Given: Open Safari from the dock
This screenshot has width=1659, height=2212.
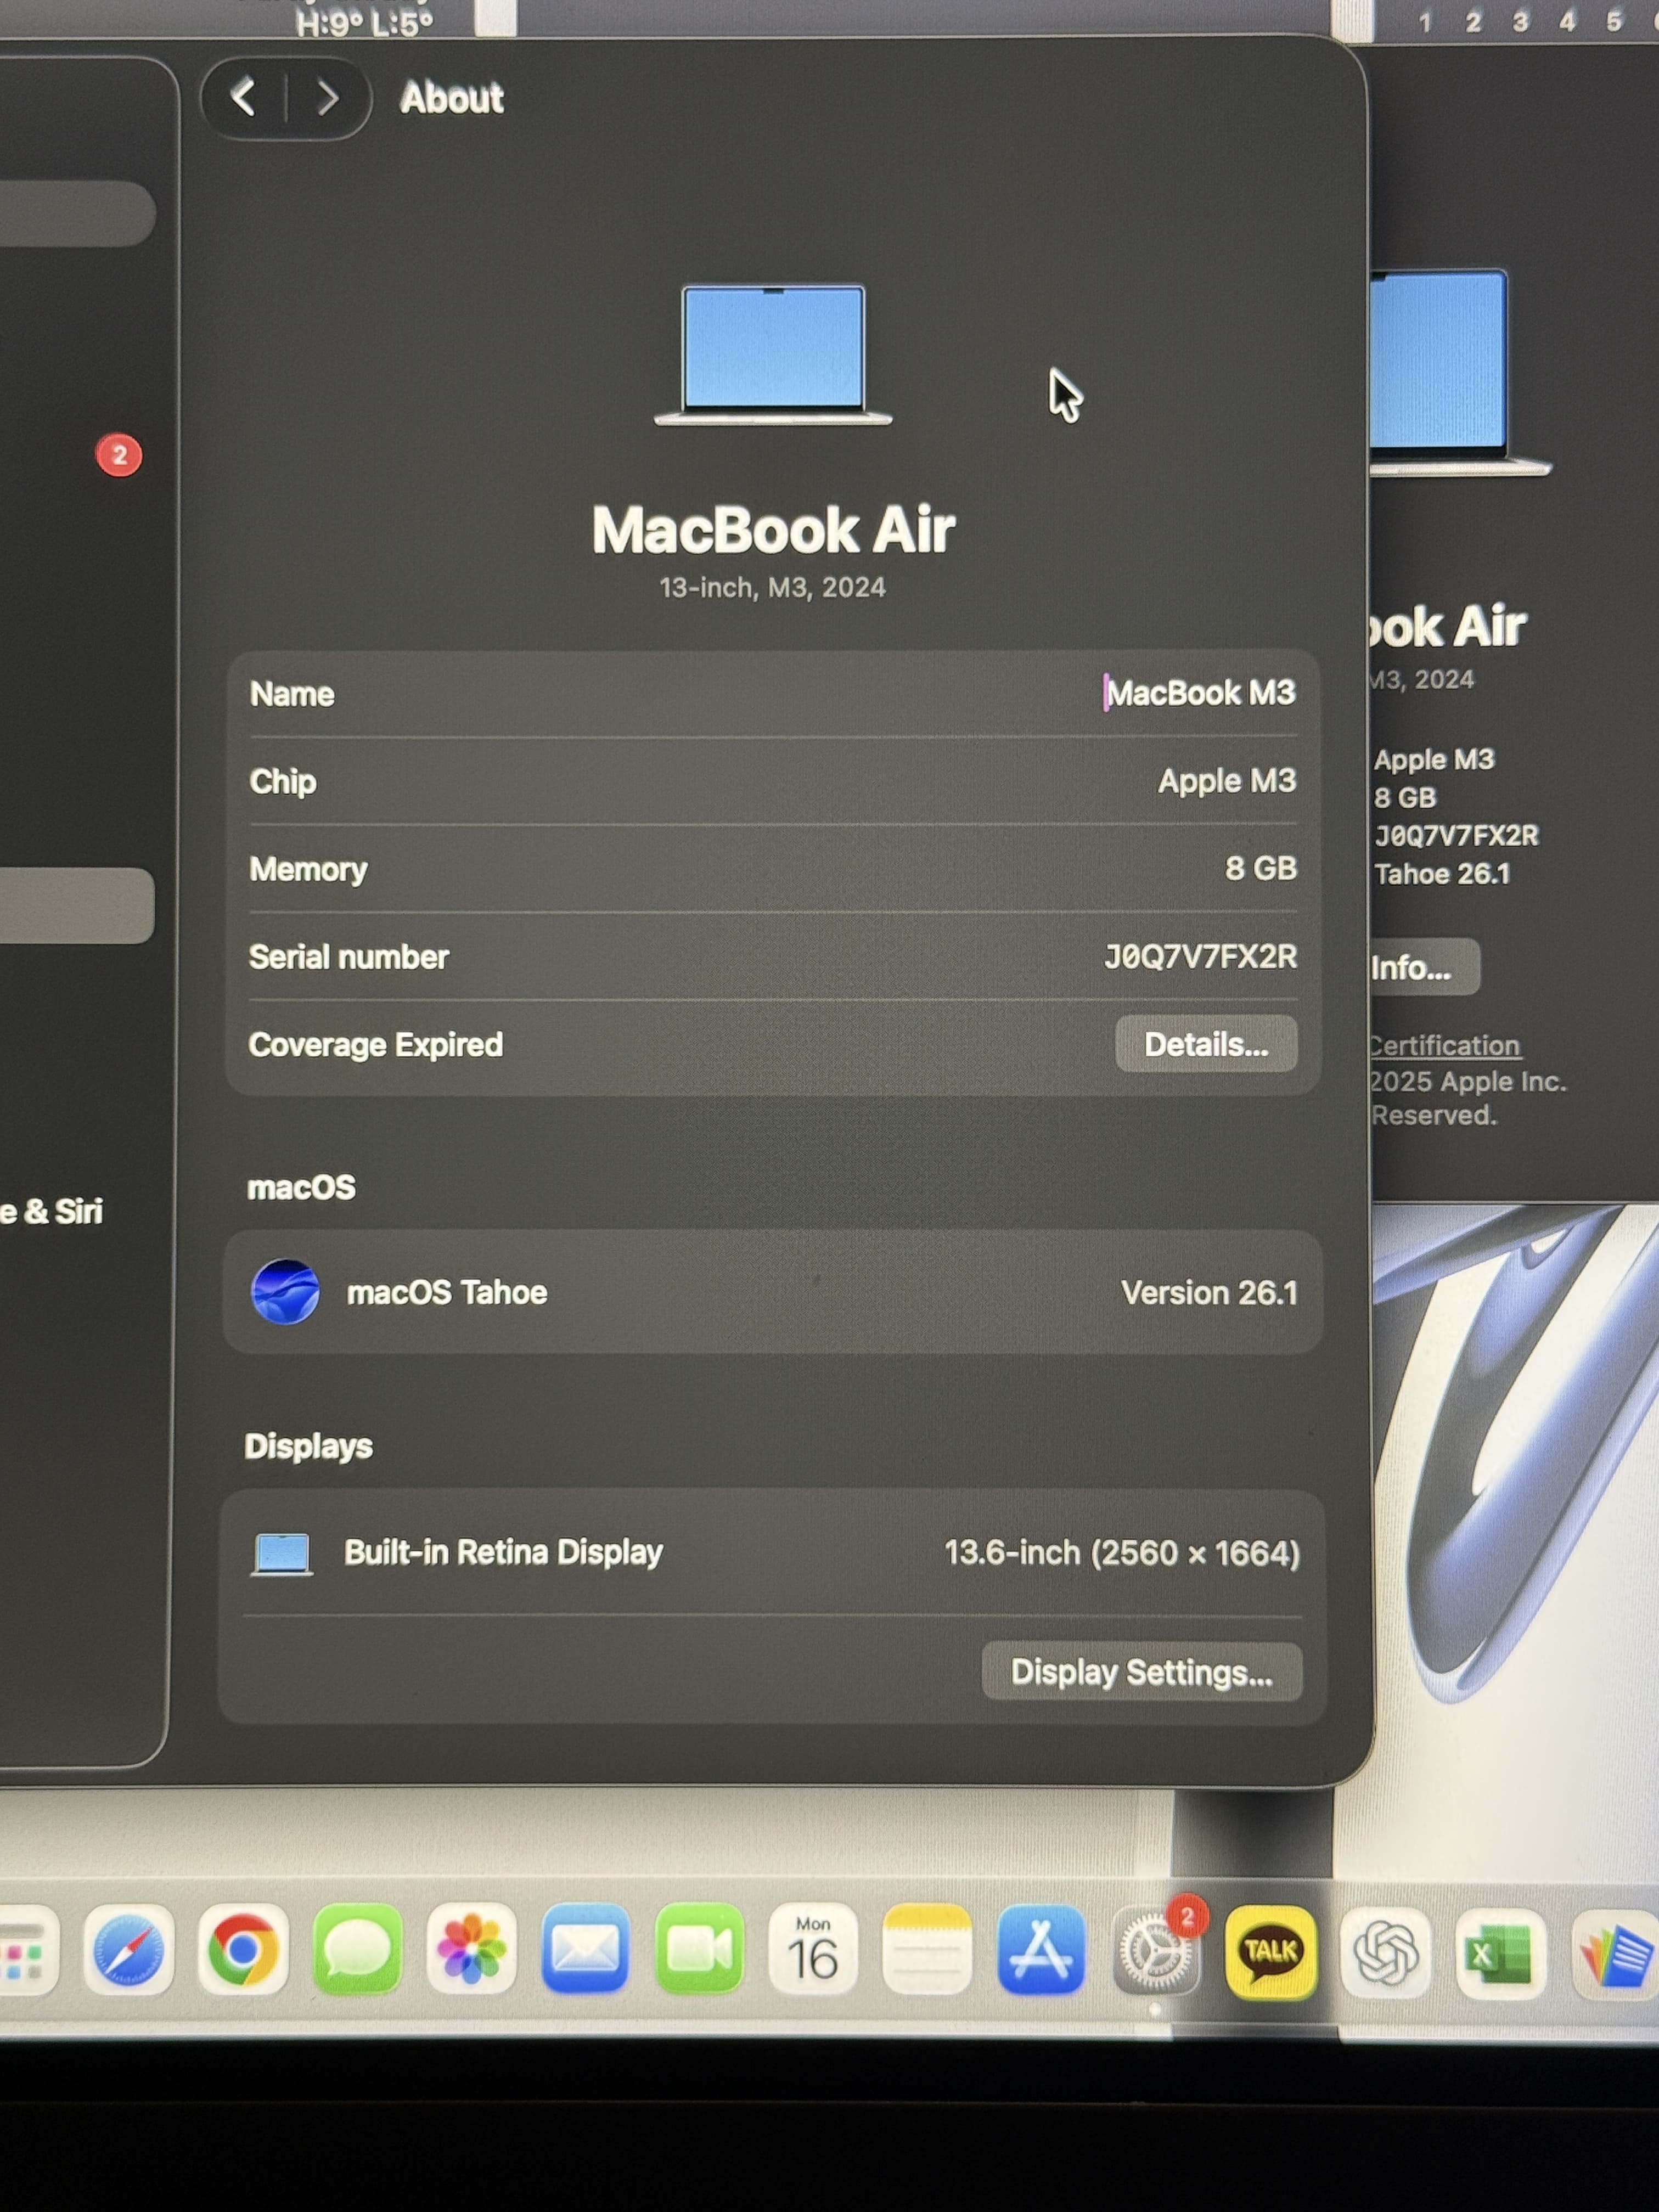Looking at the screenshot, I should 128,1950.
